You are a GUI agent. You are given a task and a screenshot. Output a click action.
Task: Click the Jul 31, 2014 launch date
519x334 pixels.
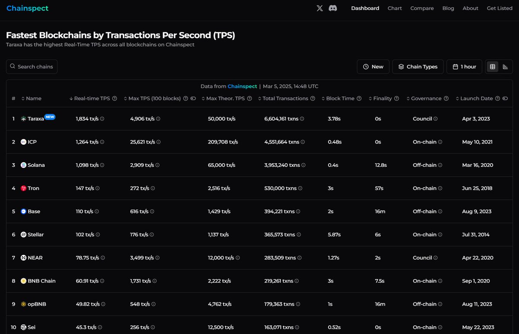(x=476, y=235)
